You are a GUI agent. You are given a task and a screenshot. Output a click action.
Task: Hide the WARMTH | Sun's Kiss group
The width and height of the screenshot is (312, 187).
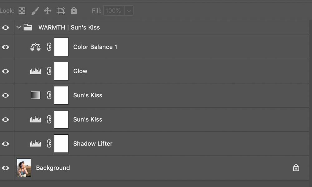5,27
